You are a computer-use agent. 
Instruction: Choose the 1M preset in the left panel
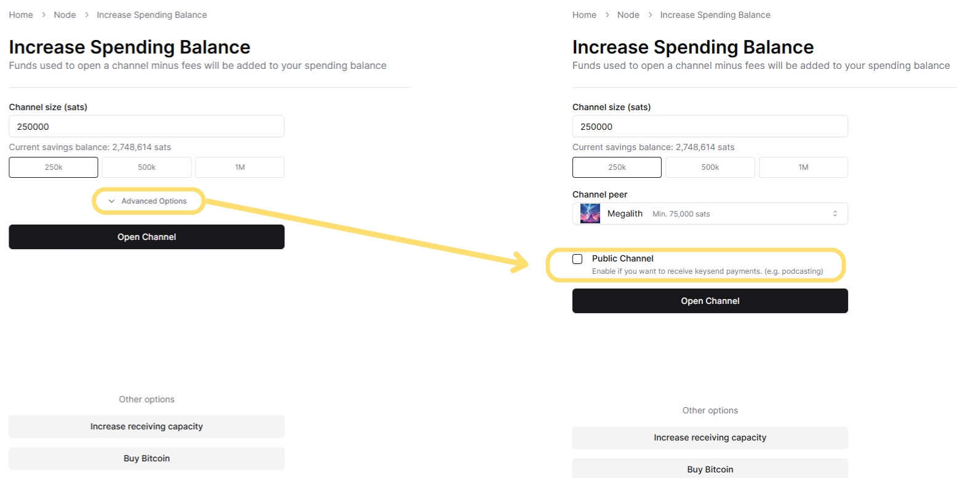(240, 167)
